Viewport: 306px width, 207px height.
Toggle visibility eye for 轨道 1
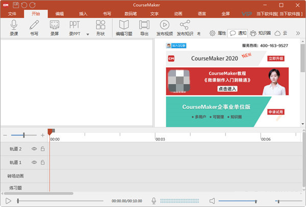tap(35, 162)
